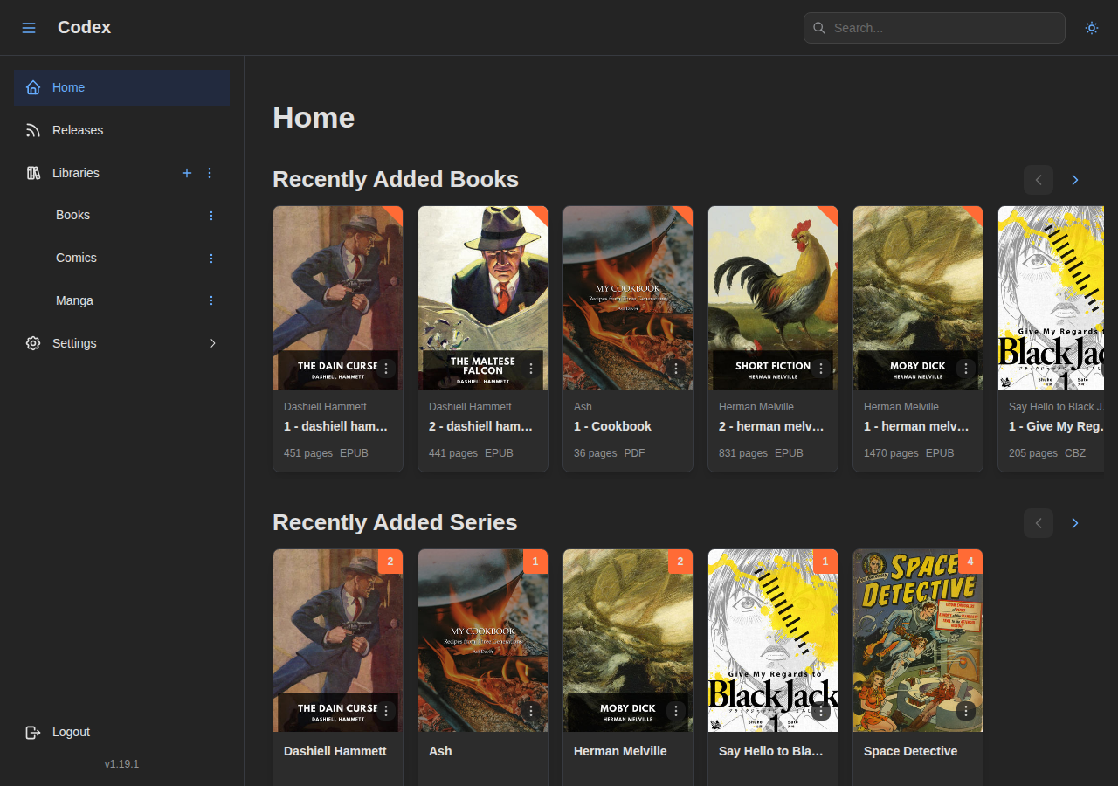Switch the light/dark theme
Screen dimensions: 1118x786
[x=1092, y=28]
